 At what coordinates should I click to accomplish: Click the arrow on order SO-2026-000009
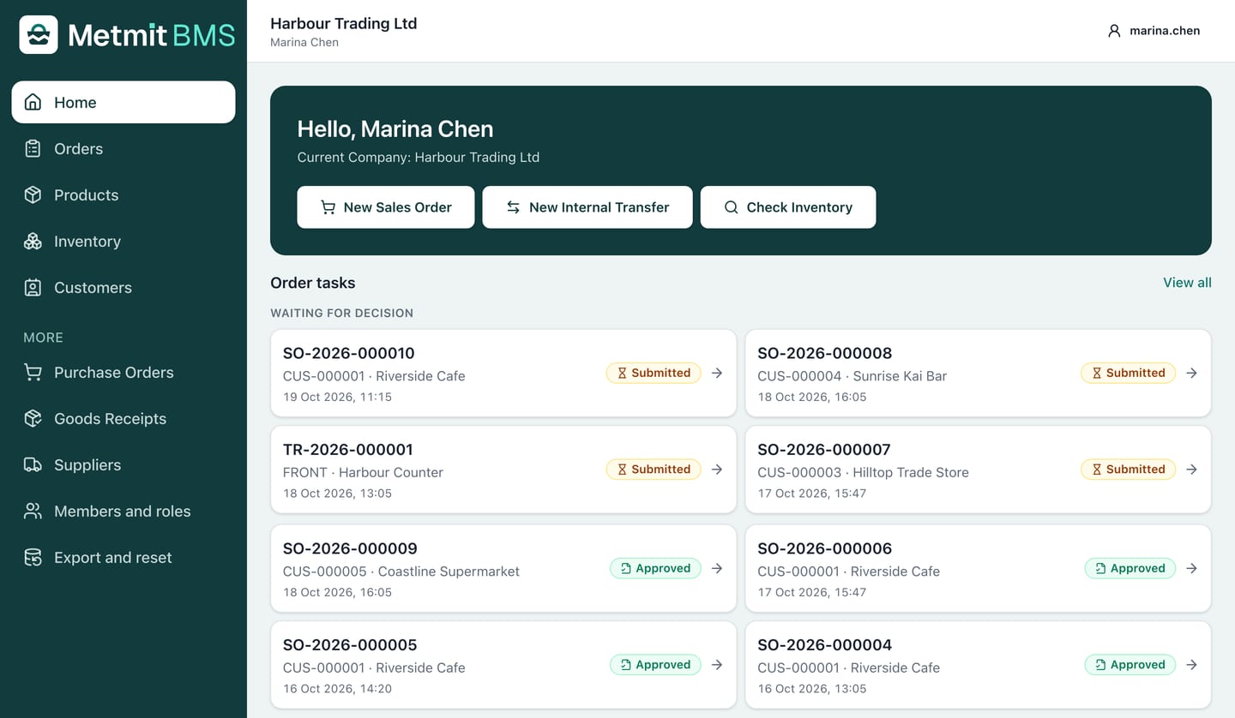click(717, 568)
